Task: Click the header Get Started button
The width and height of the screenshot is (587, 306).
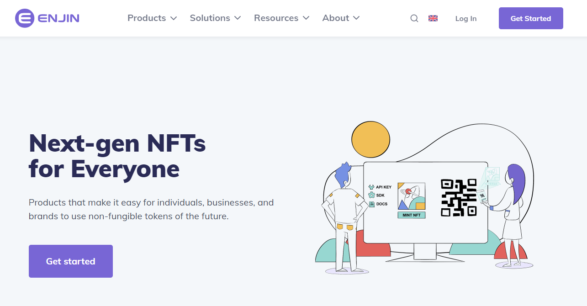Action: pyautogui.click(x=531, y=18)
